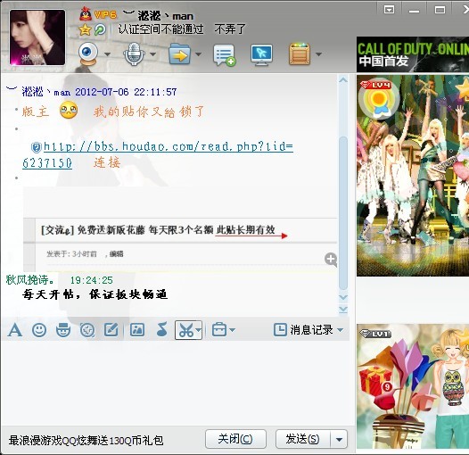Screen dimensions: 469x455
Task: Click the 2012-07-06 22:11:57 message timestamp
Action: point(126,92)
